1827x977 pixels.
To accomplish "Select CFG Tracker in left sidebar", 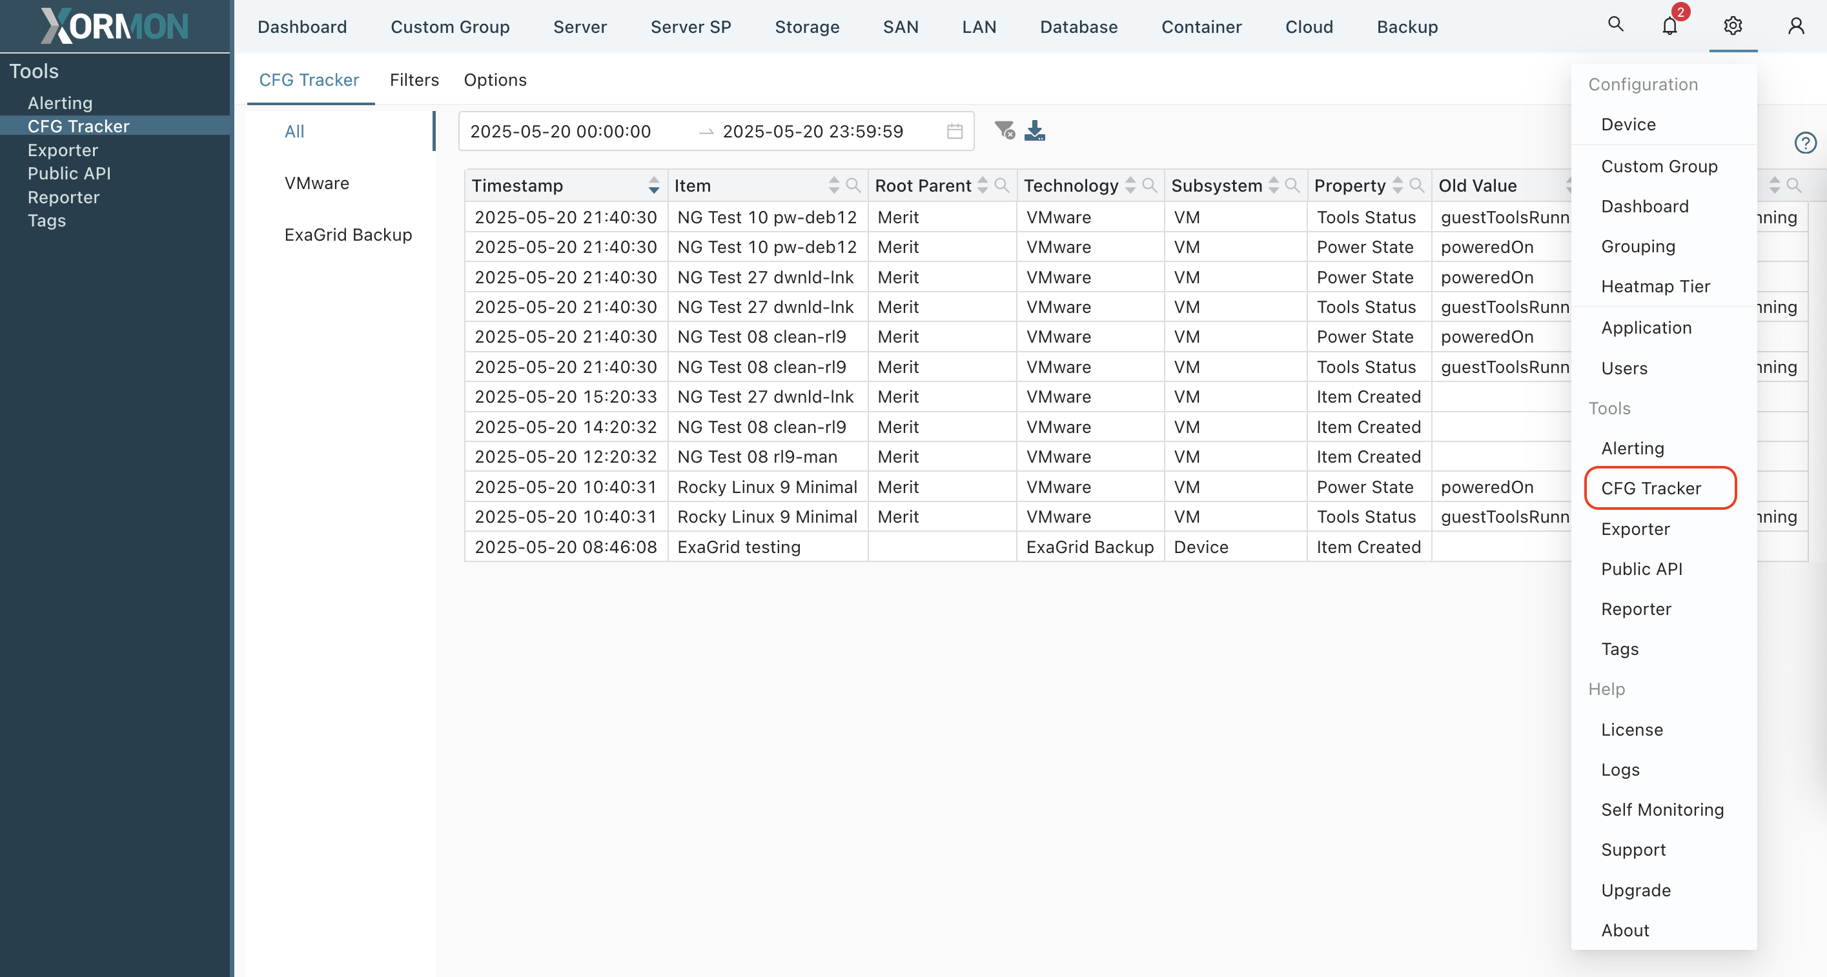I will (79, 126).
